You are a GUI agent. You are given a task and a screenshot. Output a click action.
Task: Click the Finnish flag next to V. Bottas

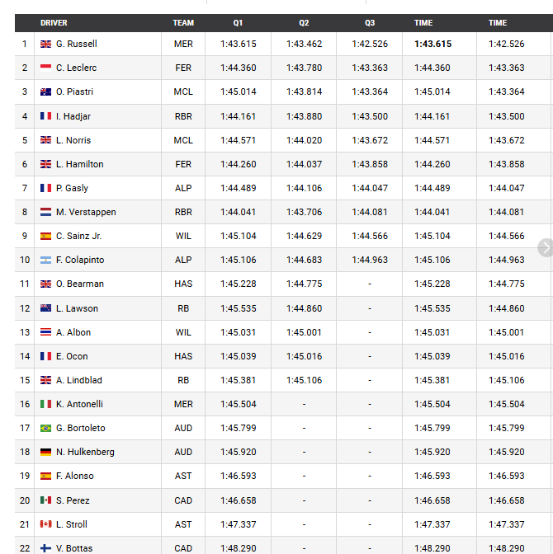tap(45, 548)
